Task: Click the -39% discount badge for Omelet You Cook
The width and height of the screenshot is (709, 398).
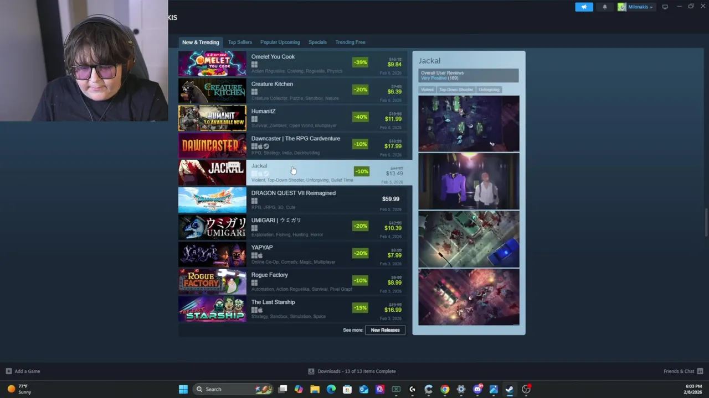Action: pyautogui.click(x=361, y=62)
